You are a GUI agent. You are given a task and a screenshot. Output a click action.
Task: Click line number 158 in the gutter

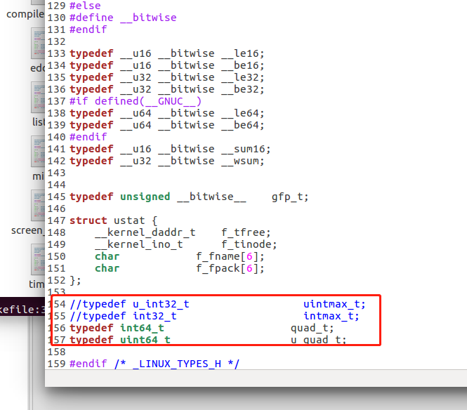pyautogui.click(x=56, y=352)
